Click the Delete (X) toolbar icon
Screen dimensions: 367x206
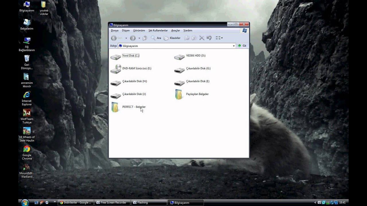[x=202, y=38]
